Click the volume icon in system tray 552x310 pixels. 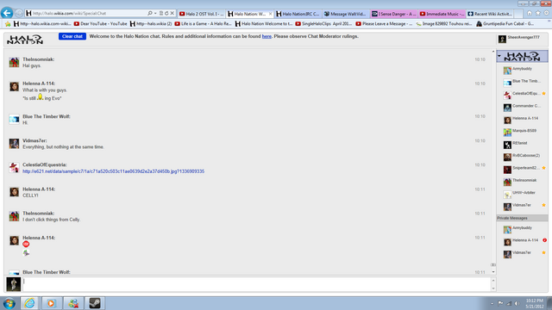517,303
